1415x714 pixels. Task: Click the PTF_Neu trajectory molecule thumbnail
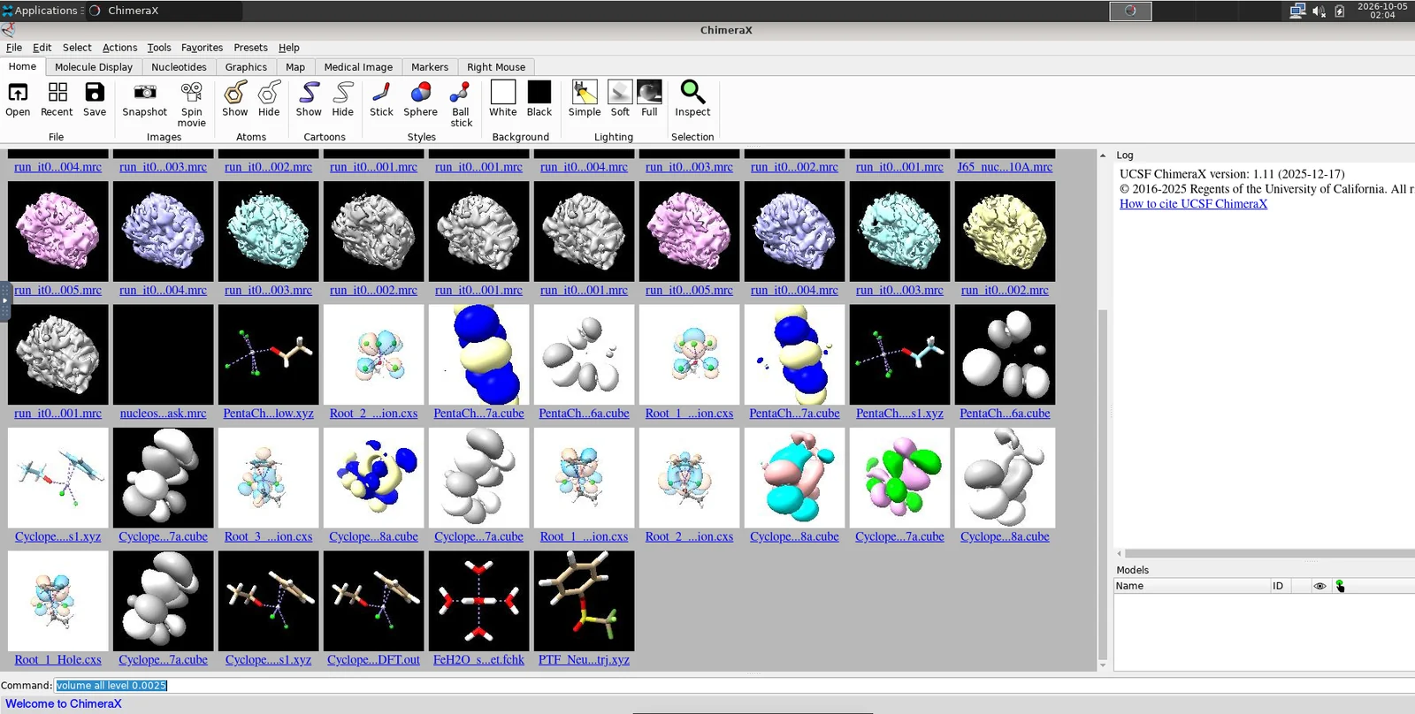tap(584, 601)
